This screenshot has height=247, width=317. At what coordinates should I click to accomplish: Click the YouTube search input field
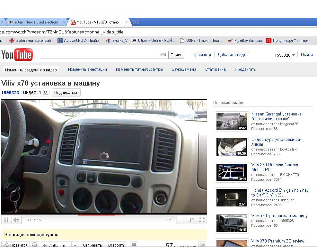coord(100,55)
